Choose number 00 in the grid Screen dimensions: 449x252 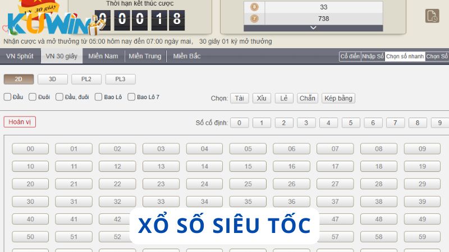pyautogui.click(x=30, y=149)
